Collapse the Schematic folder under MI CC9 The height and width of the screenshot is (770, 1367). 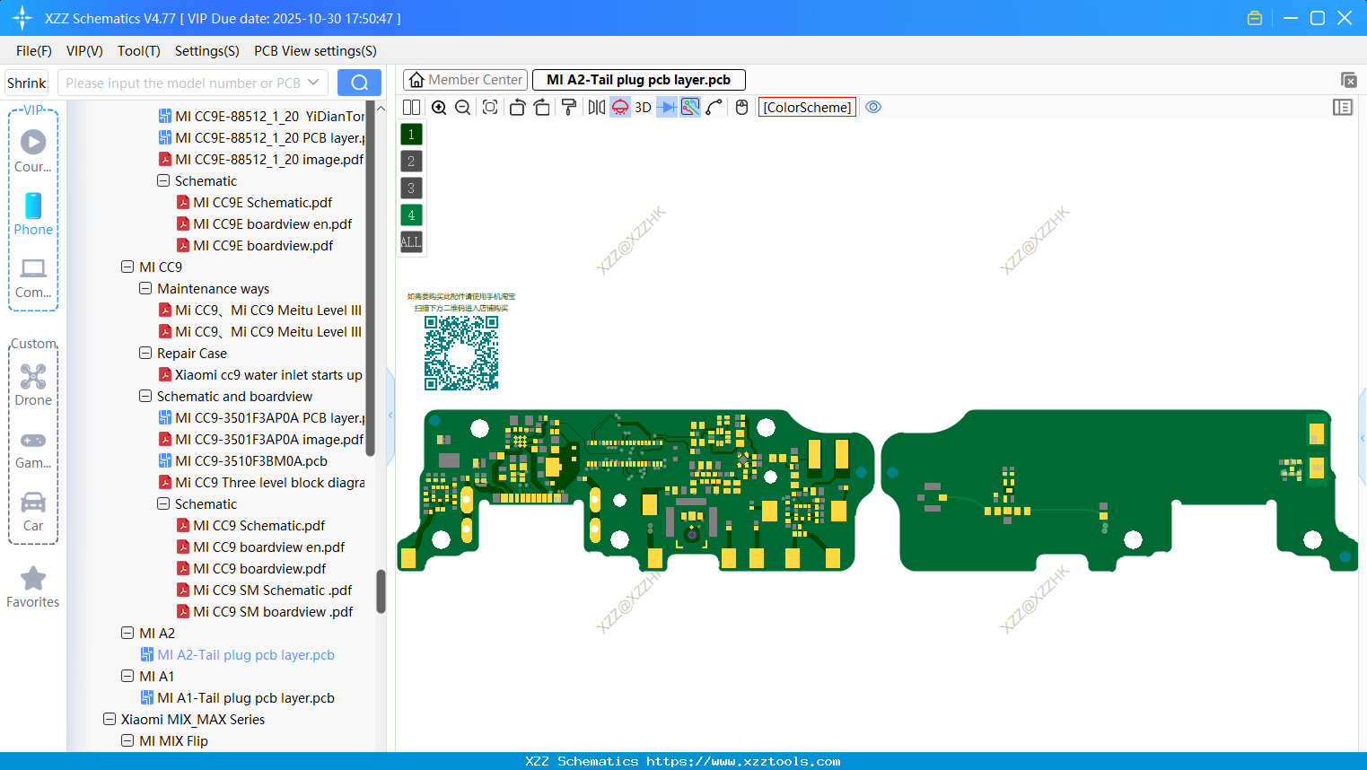[x=163, y=503]
